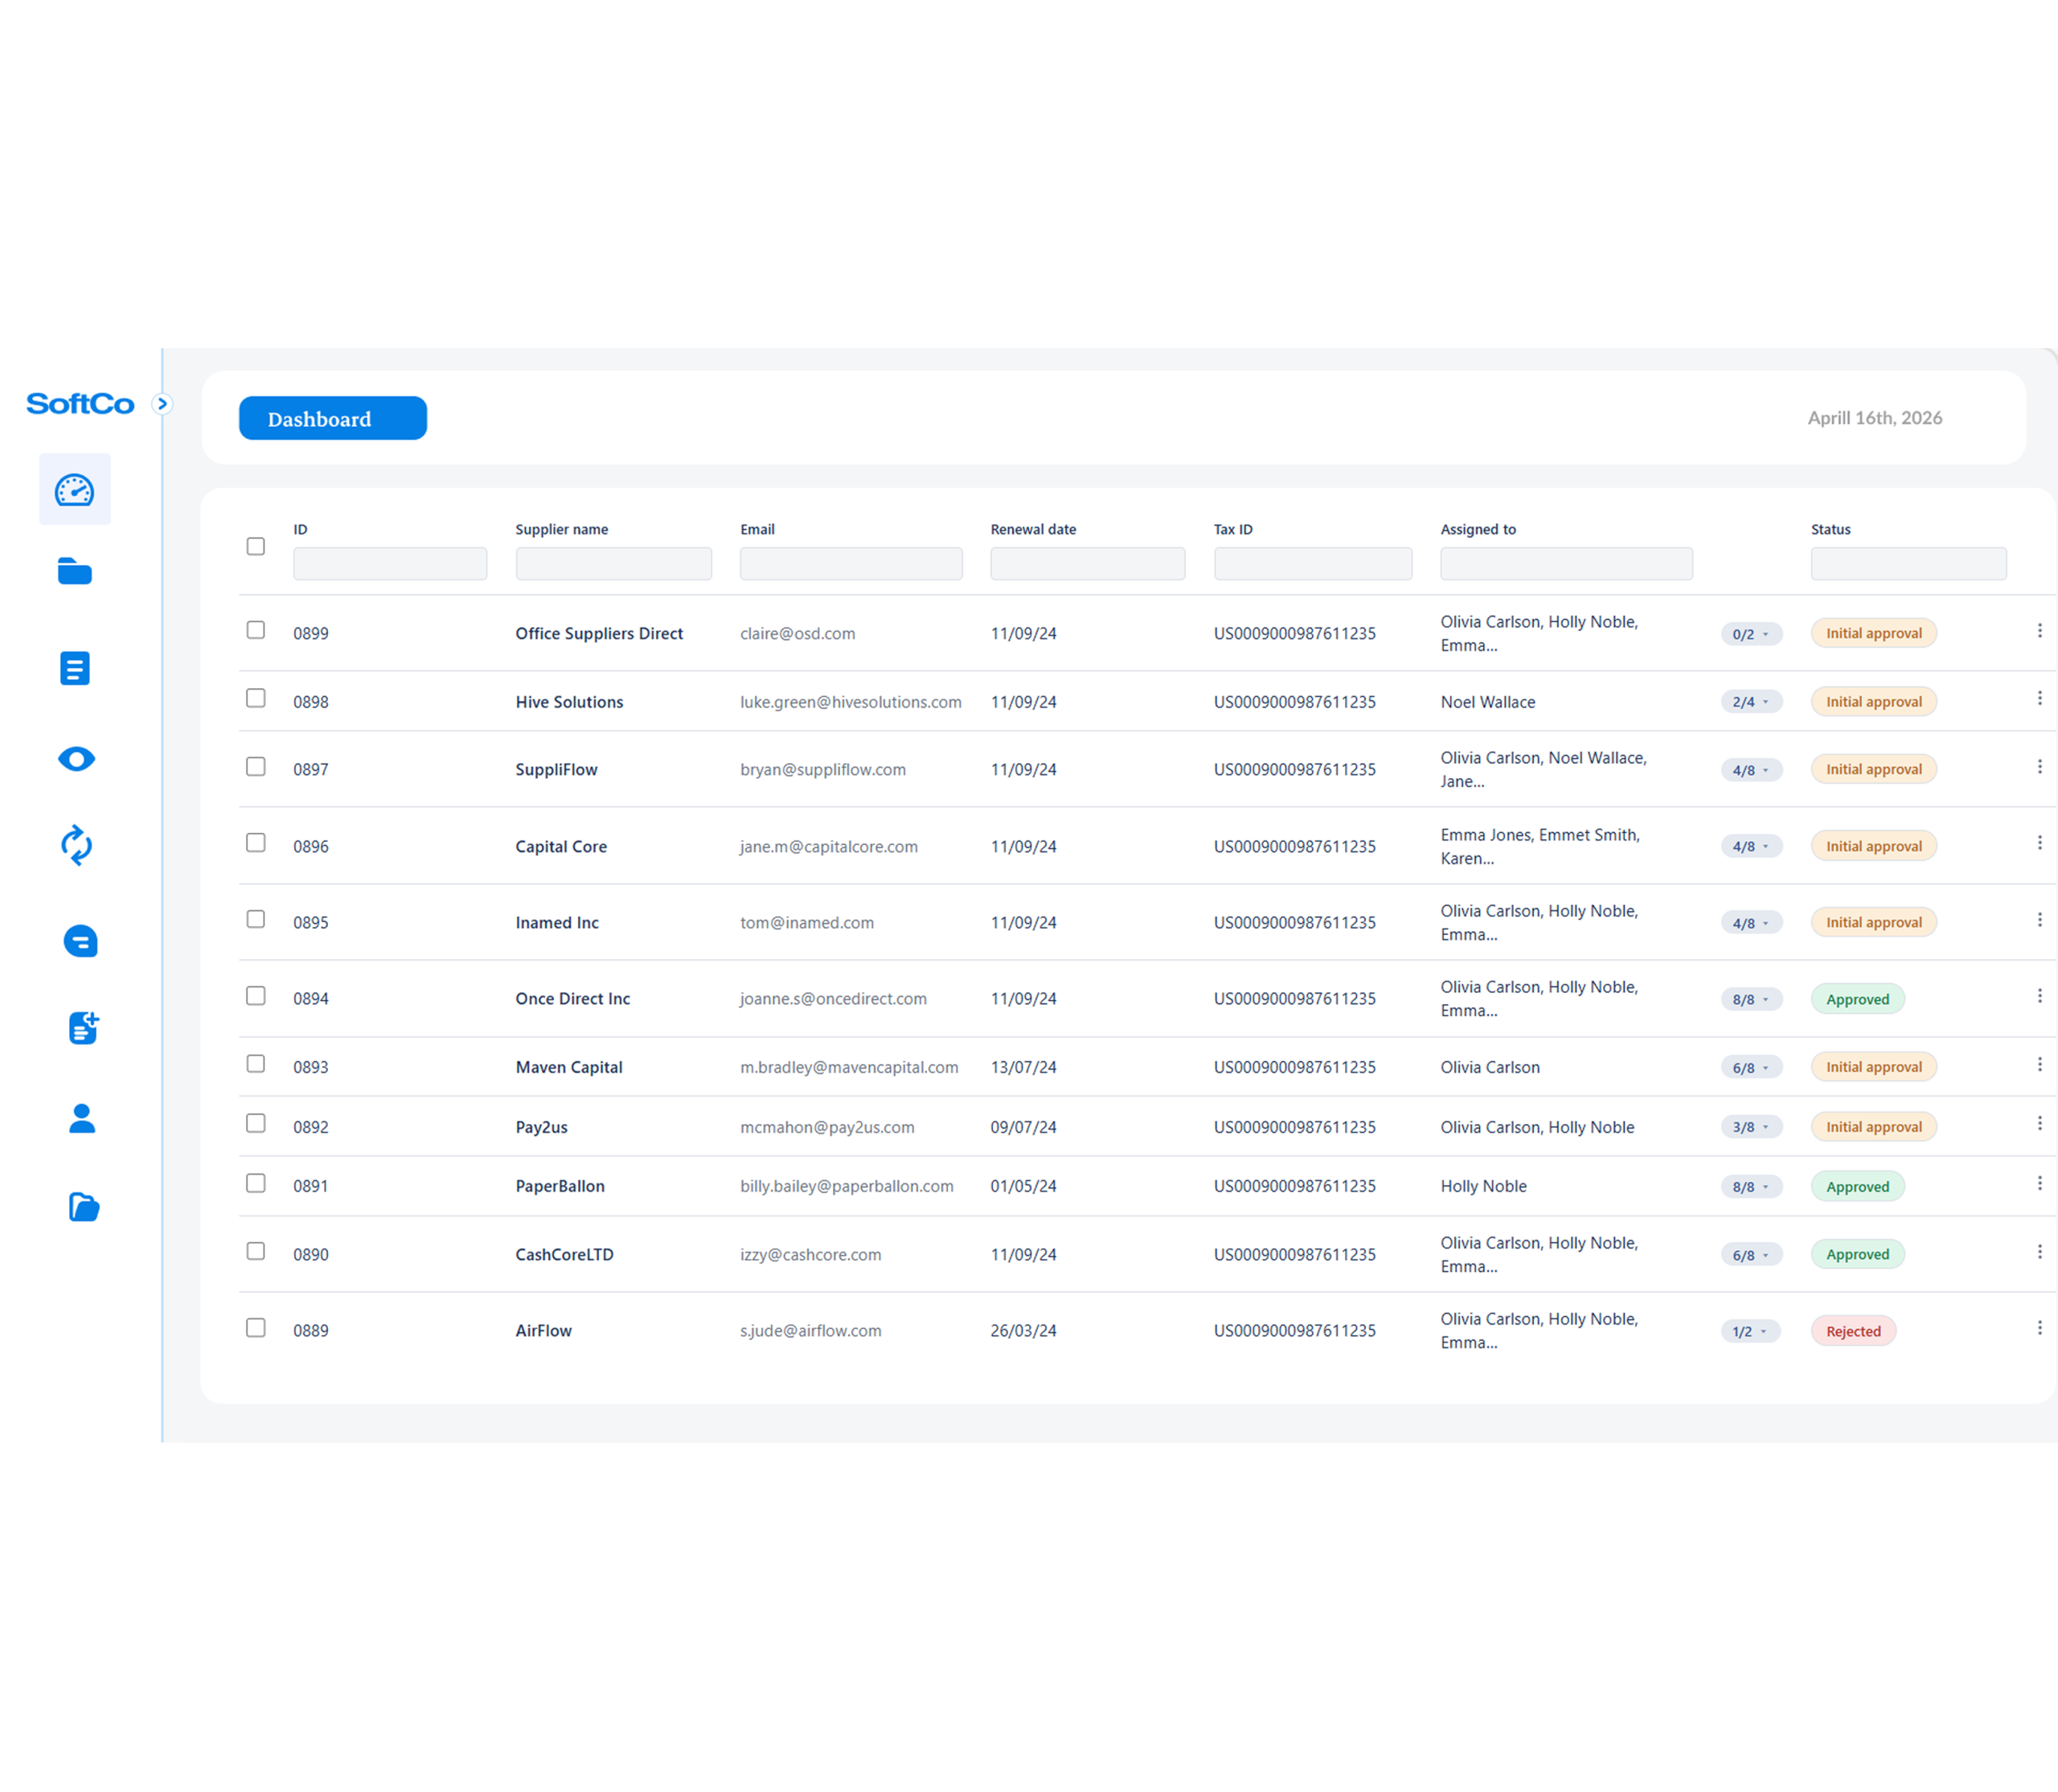Click the sync arrows icon in sidebar

point(78,846)
